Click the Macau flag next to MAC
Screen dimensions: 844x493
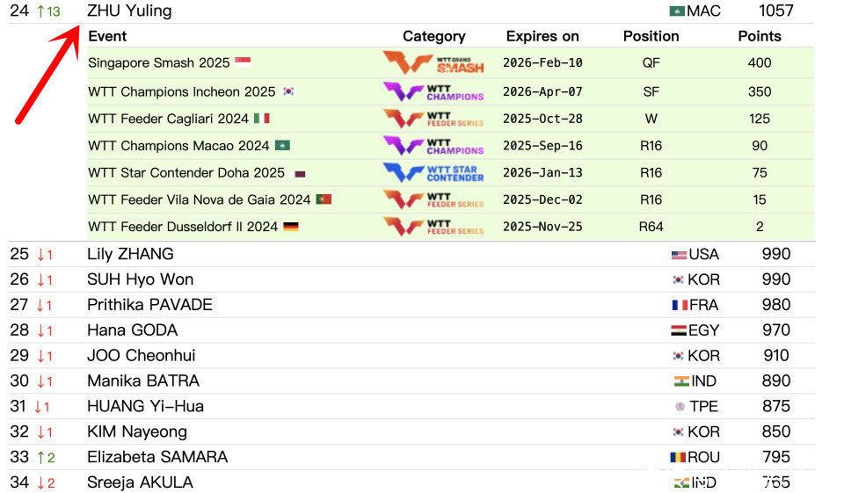coord(677,11)
